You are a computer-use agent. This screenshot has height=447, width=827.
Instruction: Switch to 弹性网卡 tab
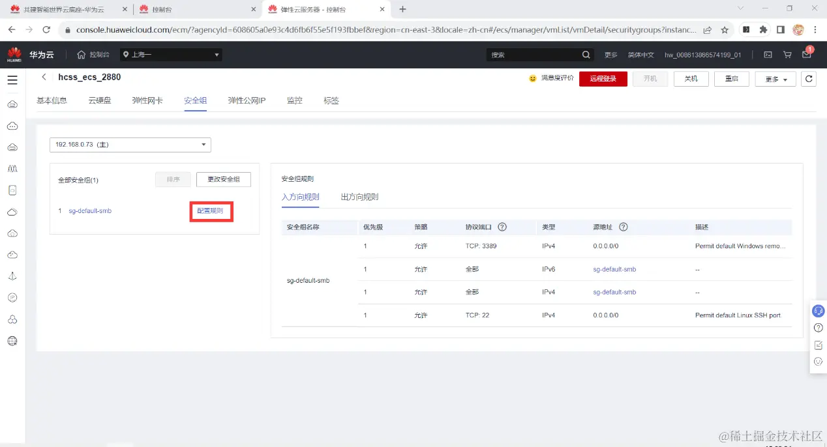click(147, 100)
